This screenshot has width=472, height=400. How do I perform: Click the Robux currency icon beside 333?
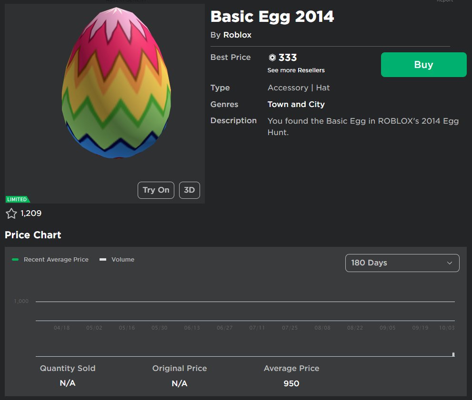coord(272,57)
